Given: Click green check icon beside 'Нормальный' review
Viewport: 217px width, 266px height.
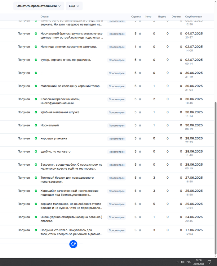Looking at the screenshot, I should [x=36, y=126].
